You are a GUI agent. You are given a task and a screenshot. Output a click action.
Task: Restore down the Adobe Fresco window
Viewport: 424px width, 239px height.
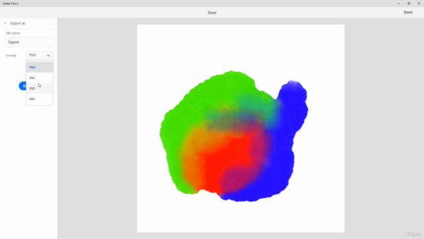409,3
